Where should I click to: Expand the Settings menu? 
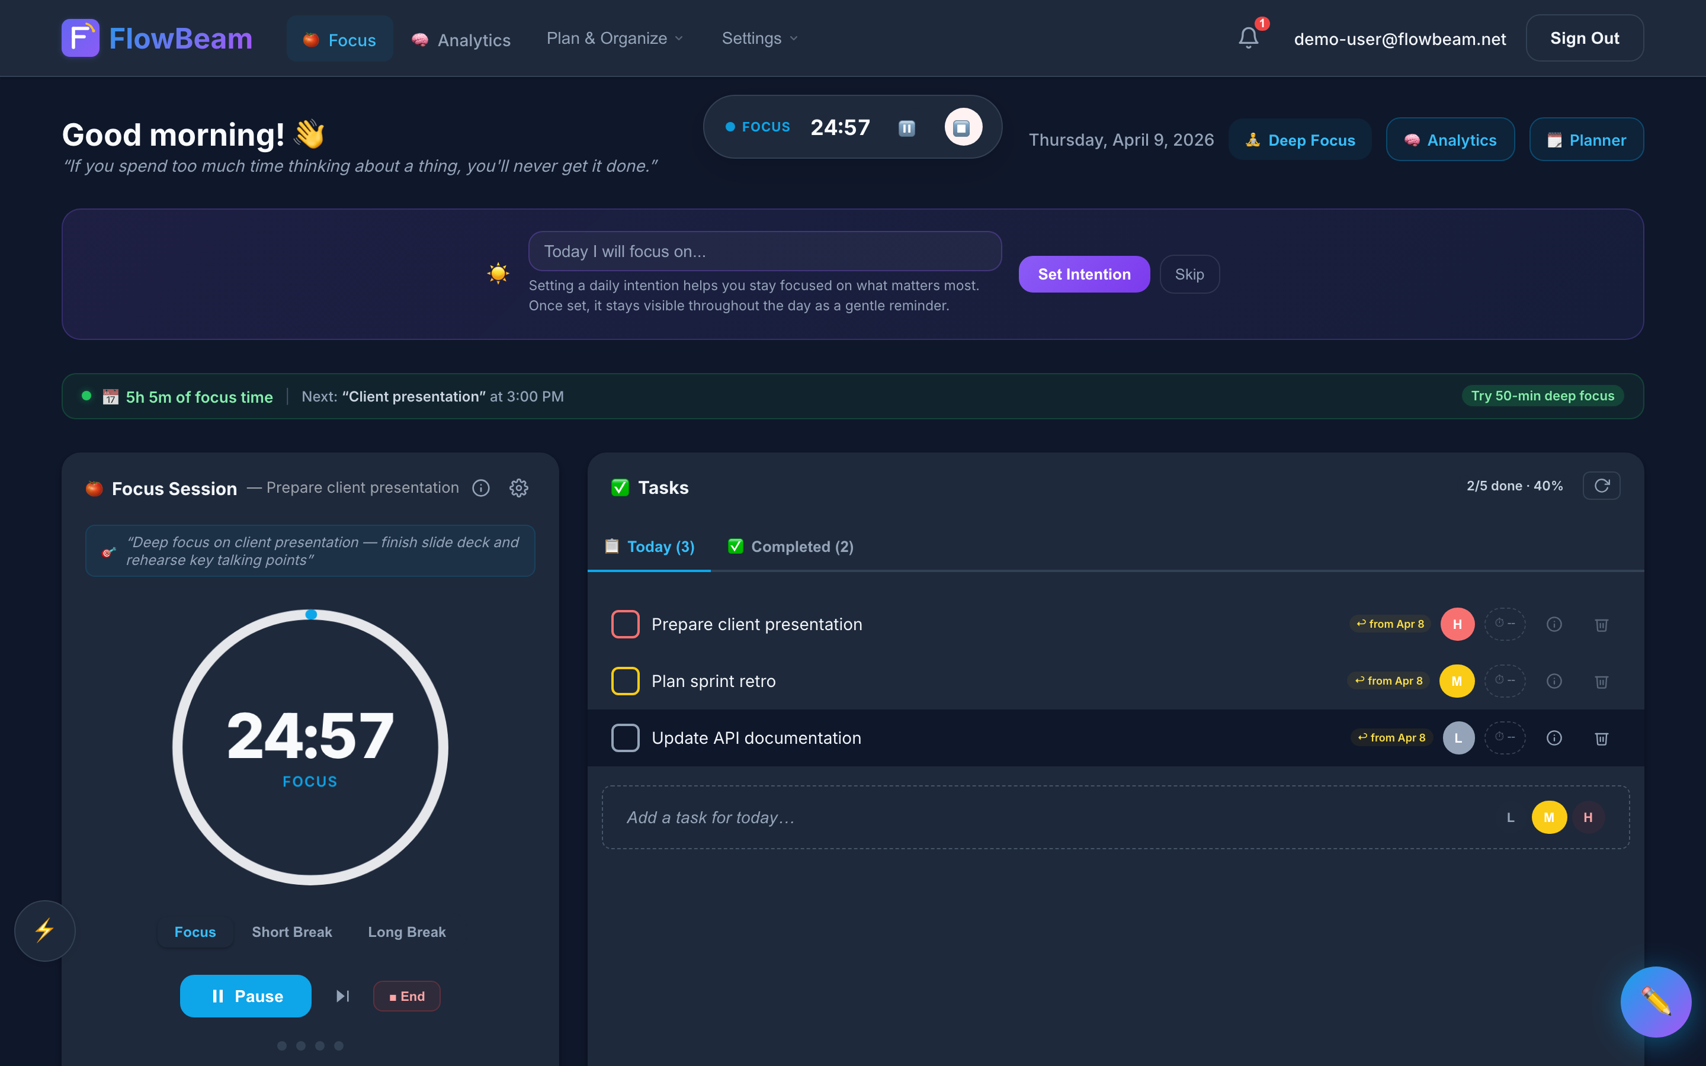pos(759,38)
